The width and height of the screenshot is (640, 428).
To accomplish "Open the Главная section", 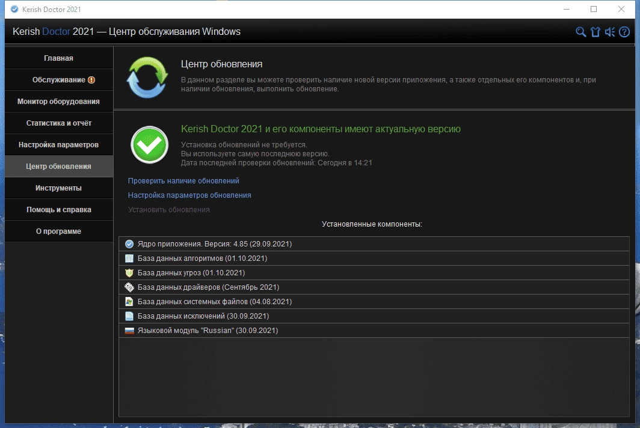I will (x=59, y=58).
